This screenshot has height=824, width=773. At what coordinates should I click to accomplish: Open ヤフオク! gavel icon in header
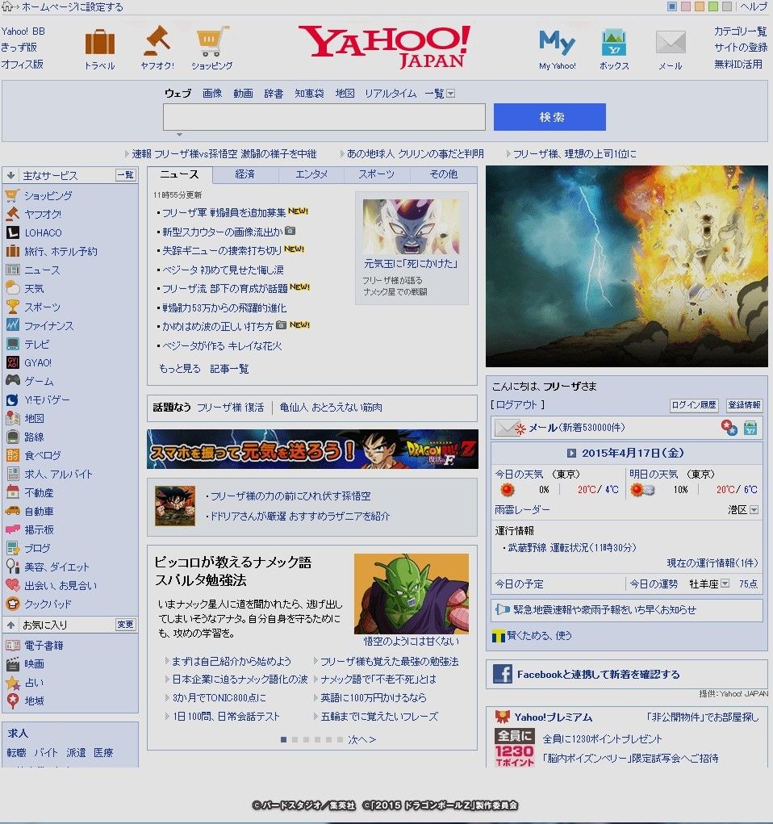[157, 41]
